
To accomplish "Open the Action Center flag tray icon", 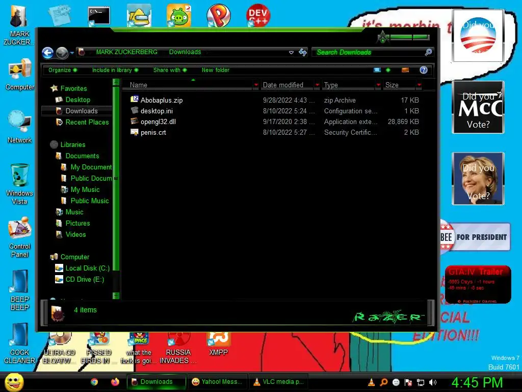I will pos(408,382).
